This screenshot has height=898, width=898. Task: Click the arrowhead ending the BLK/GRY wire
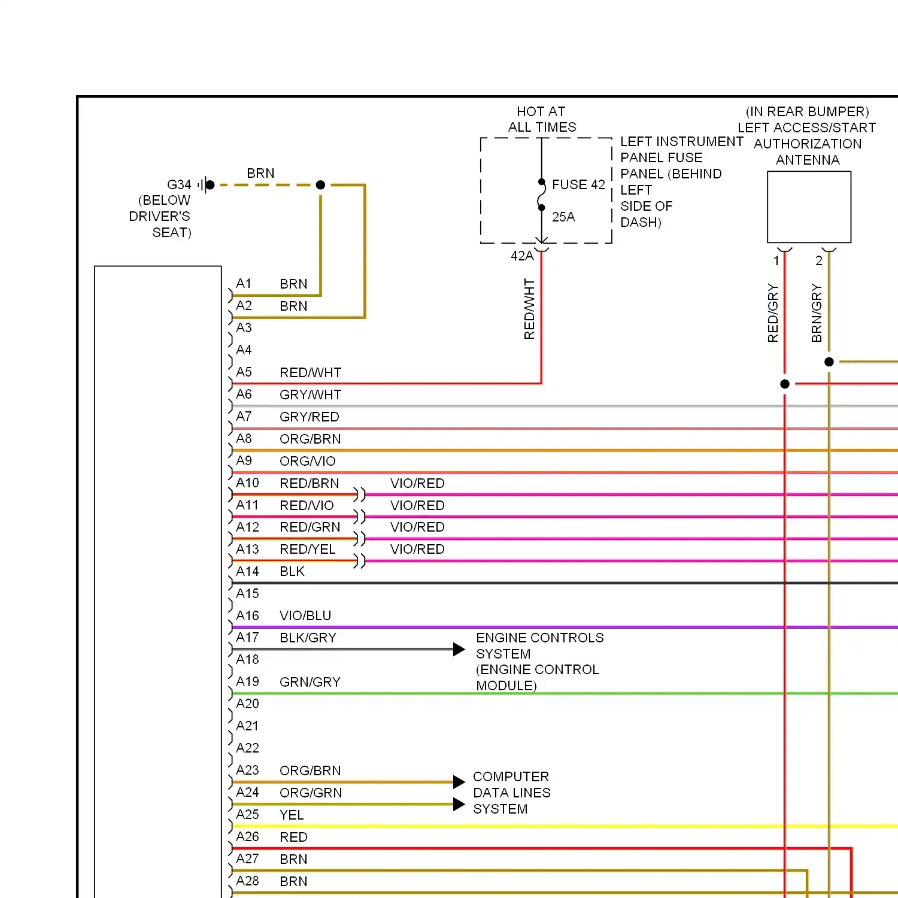tap(459, 649)
